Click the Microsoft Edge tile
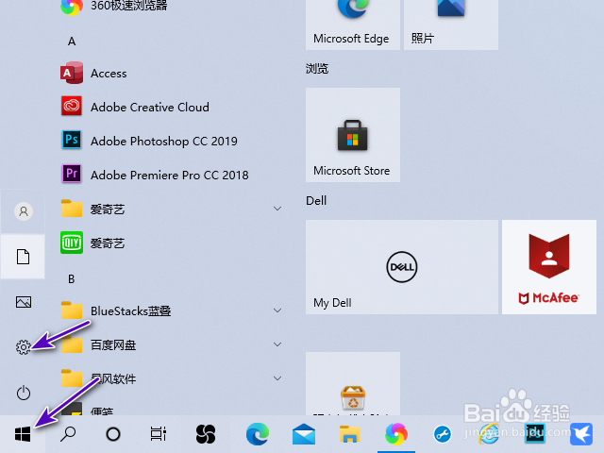This screenshot has height=453, width=604. [x=352, y=23]
